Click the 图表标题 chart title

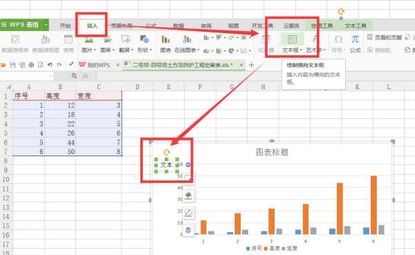[x=272, y=152]
